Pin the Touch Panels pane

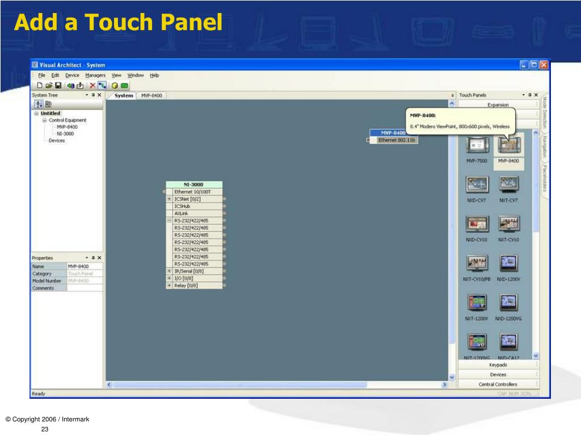pyautogui.click(x=530, y=95)
